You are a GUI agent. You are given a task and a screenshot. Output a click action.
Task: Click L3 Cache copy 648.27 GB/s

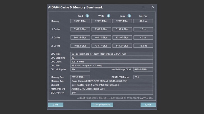coord(122,46)
